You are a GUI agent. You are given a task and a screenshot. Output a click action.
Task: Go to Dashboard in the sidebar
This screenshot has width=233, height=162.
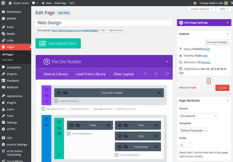pyautogui.click(x=14, y=12)
